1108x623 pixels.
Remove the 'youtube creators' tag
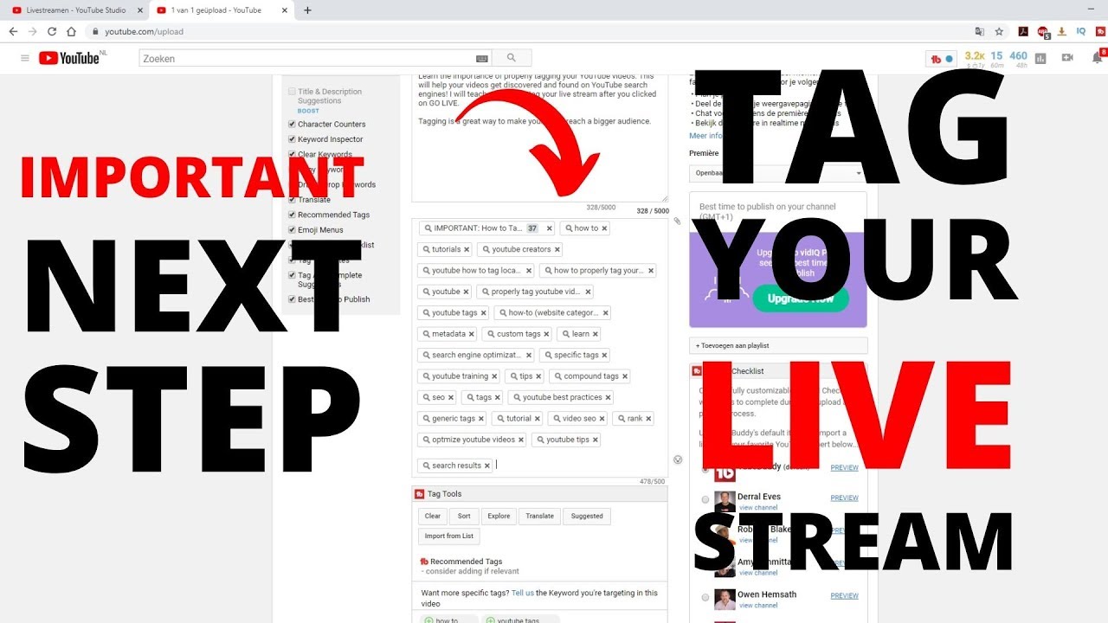pyautogui.click(x=557, y=249)
